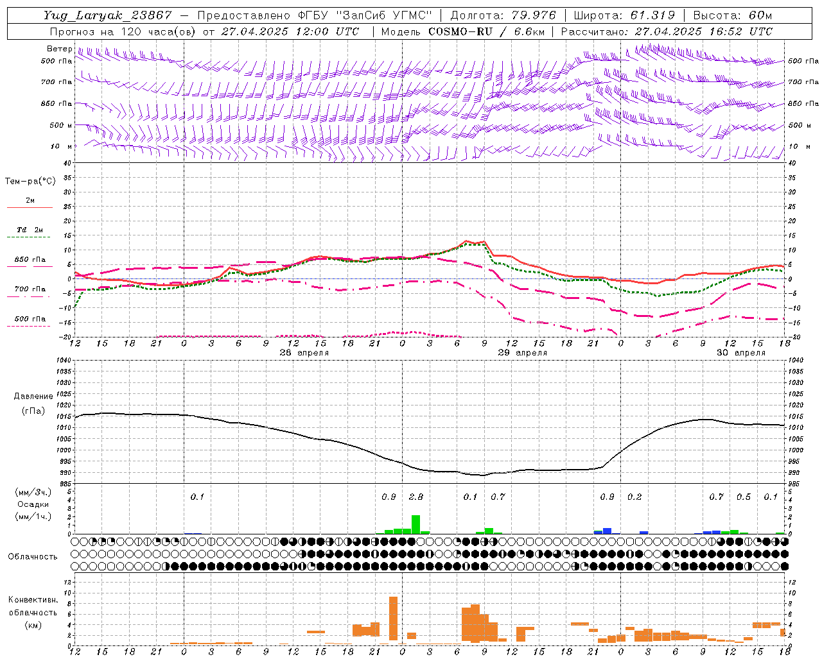The height and width of the screenshot is (657, 822).
Task: Click "700 гПа" in the temperature legend
Action: [x=30, y=289]
